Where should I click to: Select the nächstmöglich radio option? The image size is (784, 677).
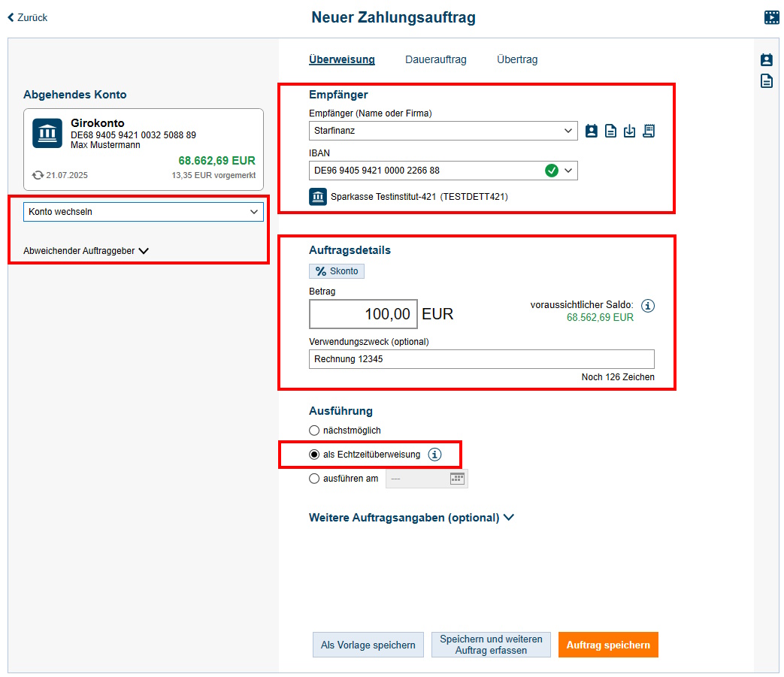314,431
